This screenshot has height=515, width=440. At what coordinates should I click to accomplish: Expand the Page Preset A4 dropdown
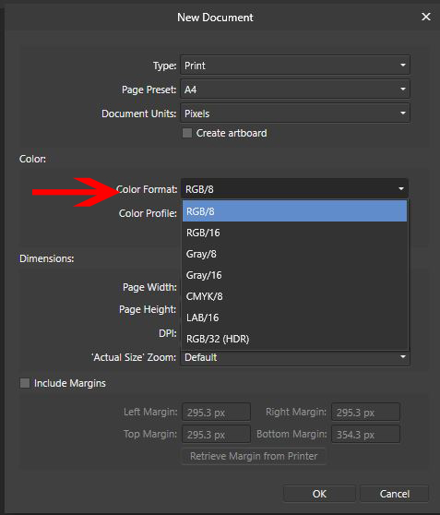click(x=295, y=89)
